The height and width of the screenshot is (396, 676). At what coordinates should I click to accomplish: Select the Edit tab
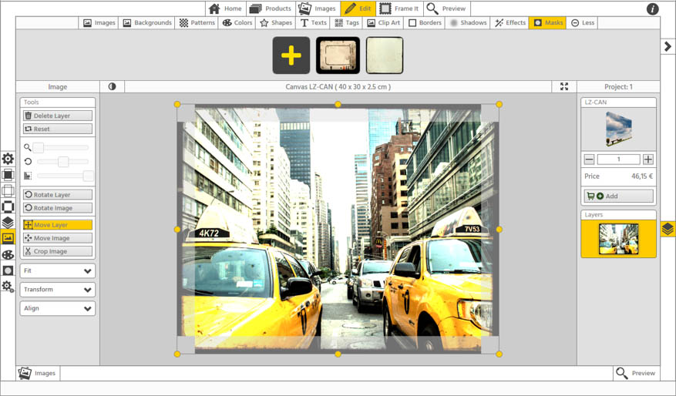358,8
